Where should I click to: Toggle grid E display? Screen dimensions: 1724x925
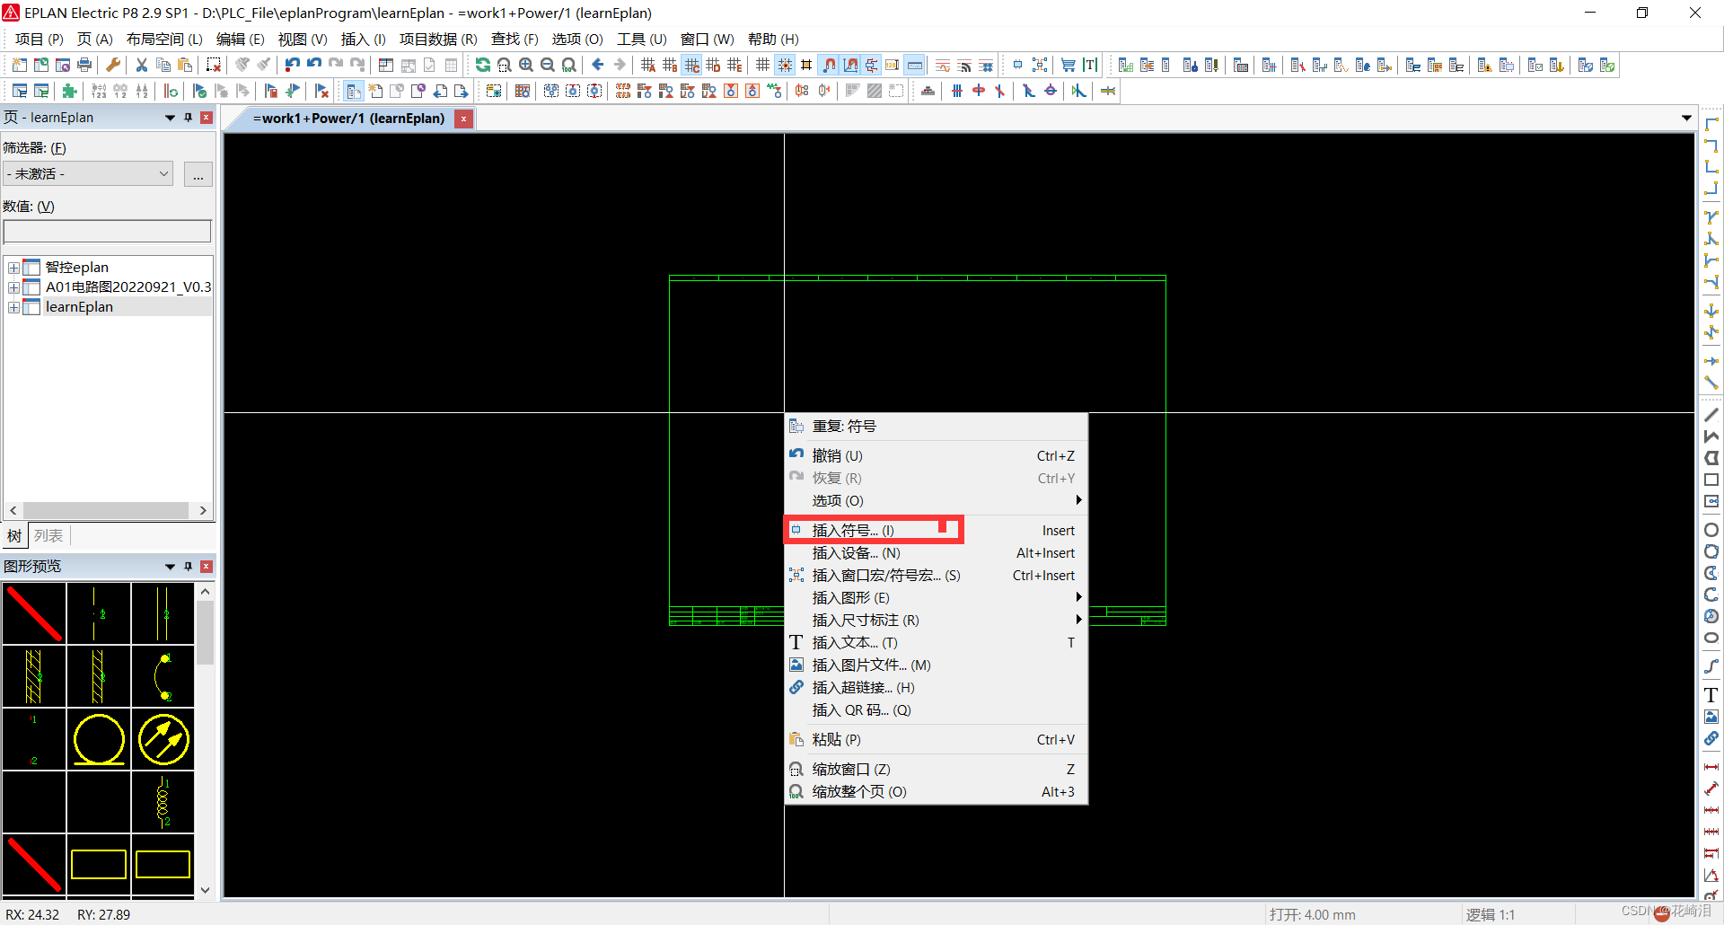[x=734, y=65]
